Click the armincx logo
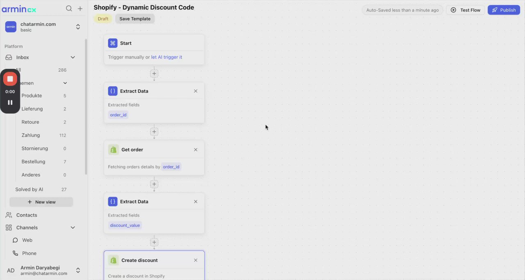 19,9
